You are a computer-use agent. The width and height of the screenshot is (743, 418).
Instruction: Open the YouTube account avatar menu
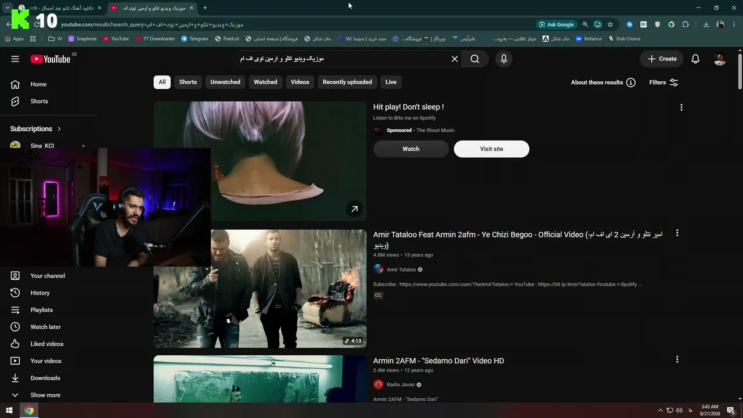[x=720, y=59]
